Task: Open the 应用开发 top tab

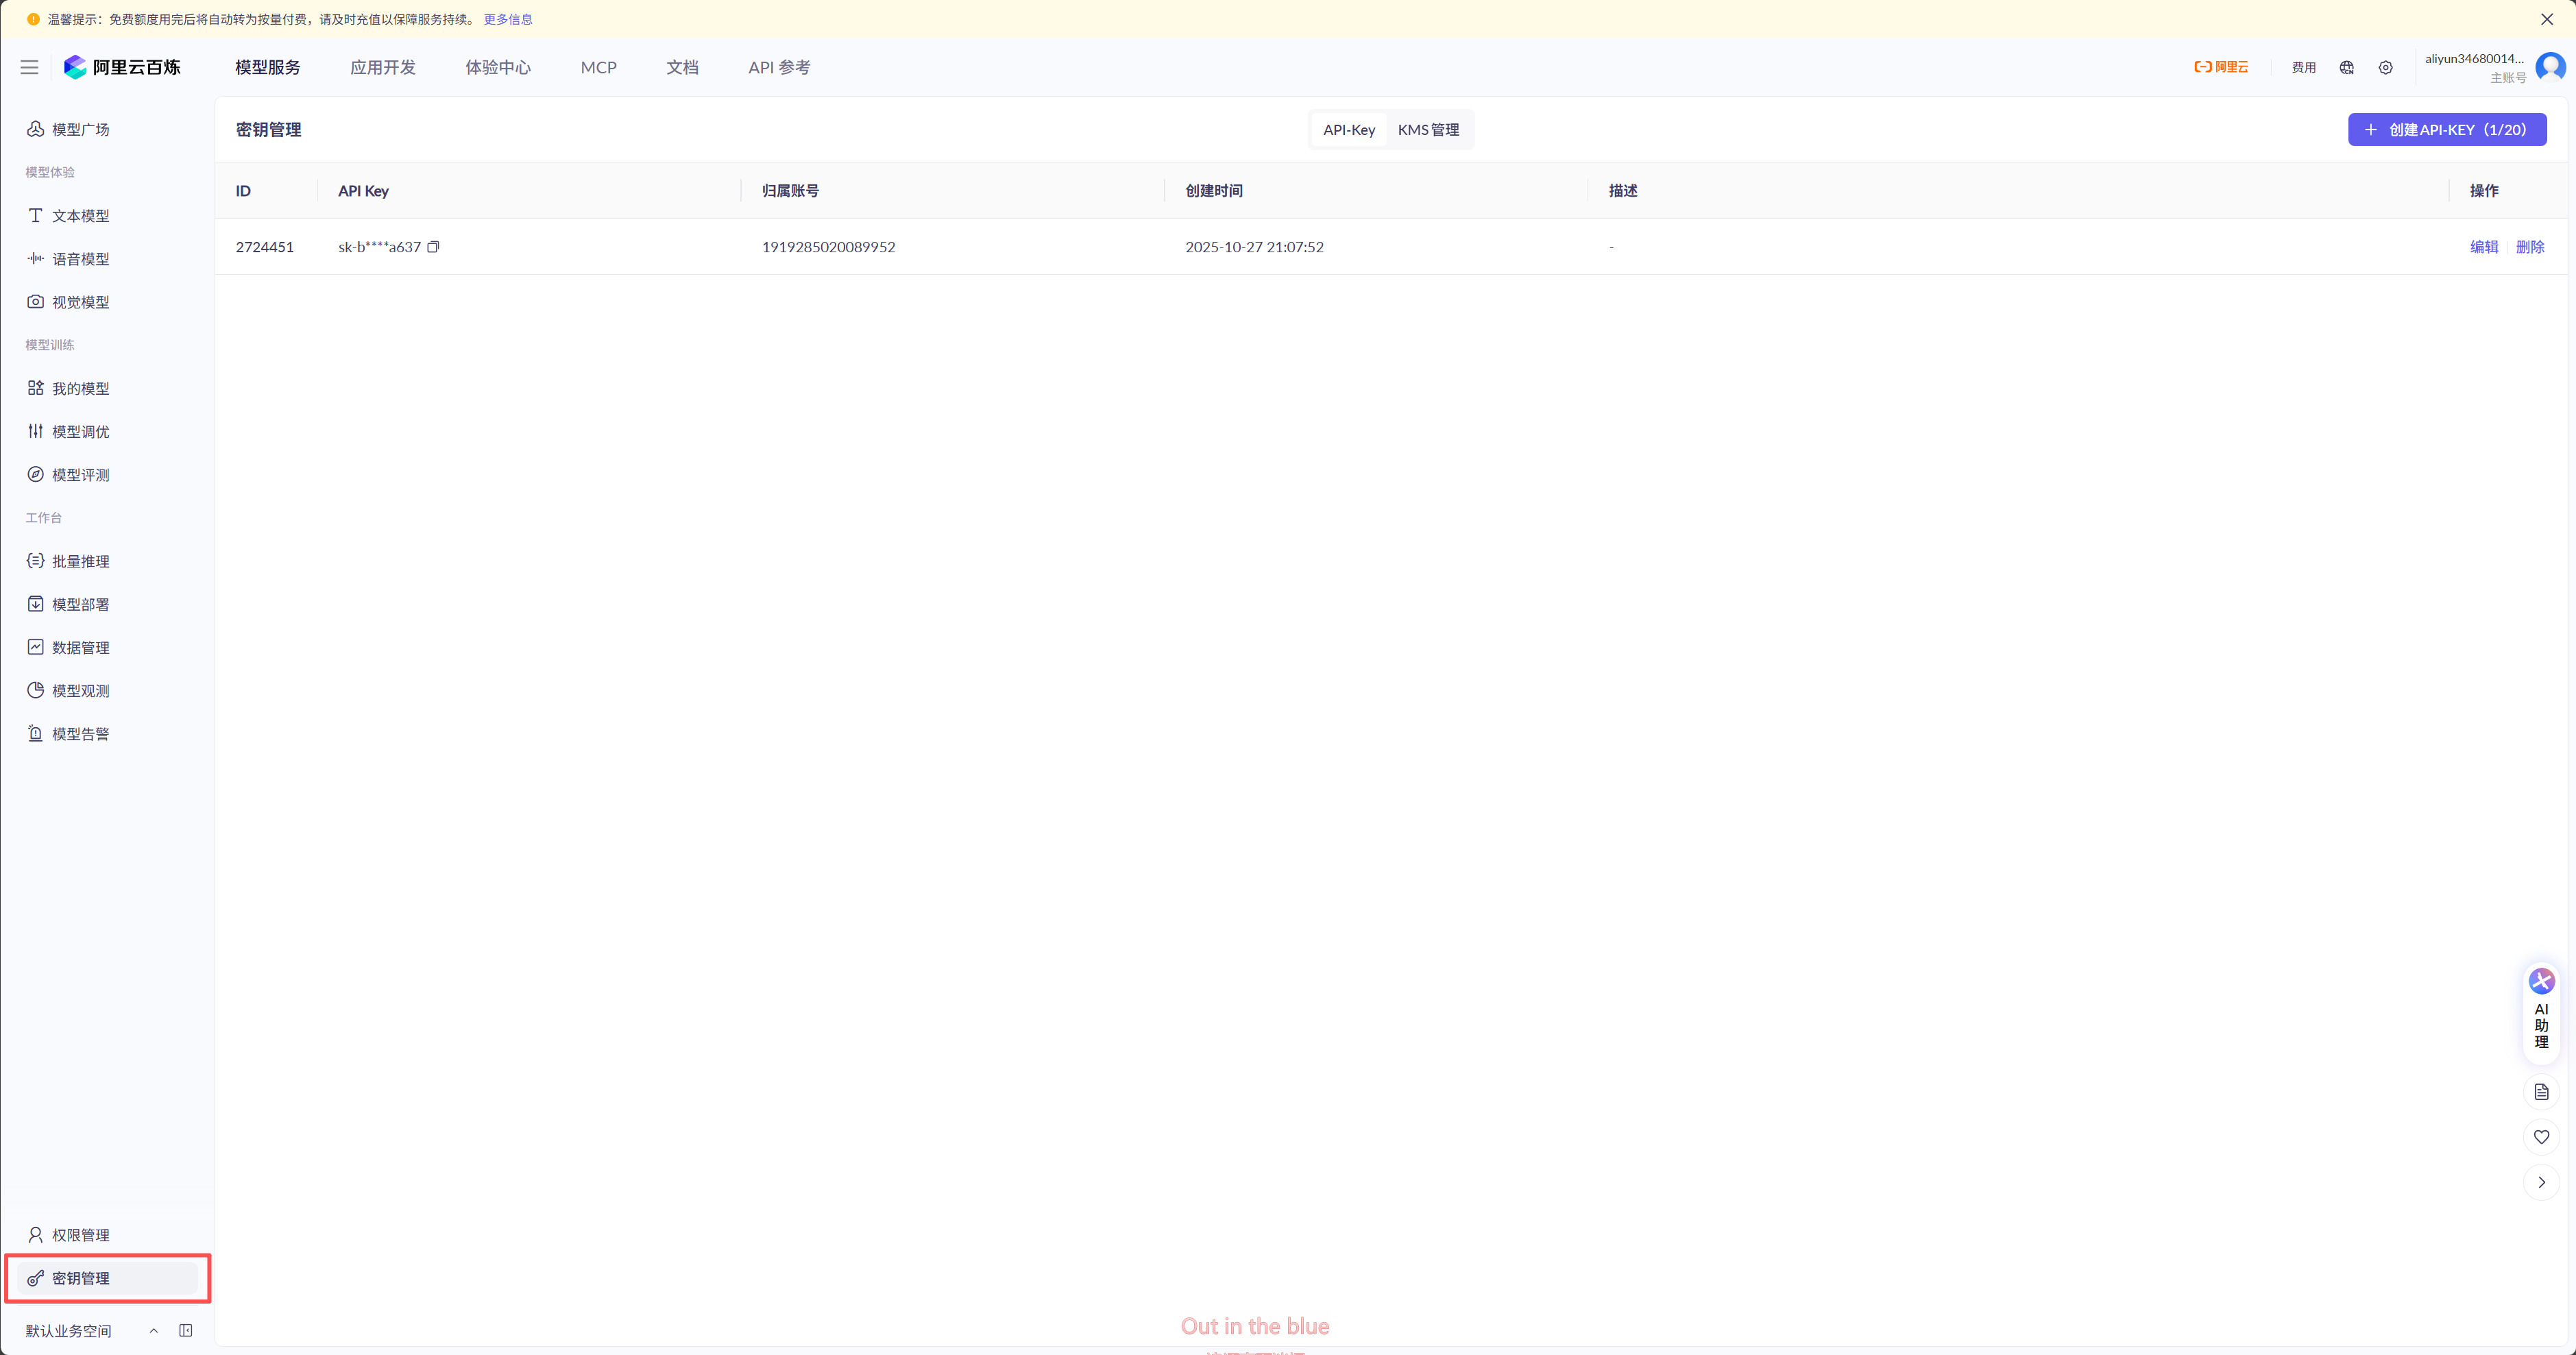Action: (382, 67)
